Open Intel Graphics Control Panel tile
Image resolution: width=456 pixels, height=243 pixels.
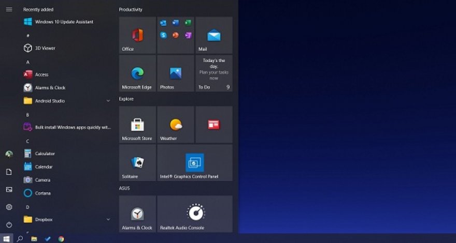click(195, 163)
